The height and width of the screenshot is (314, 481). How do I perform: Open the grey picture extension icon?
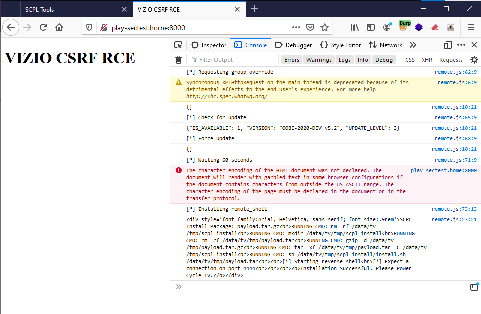point(450,27)
